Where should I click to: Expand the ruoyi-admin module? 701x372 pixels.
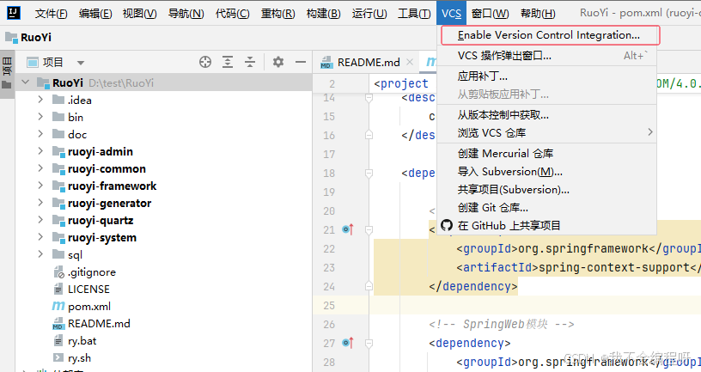click(40, 151)
